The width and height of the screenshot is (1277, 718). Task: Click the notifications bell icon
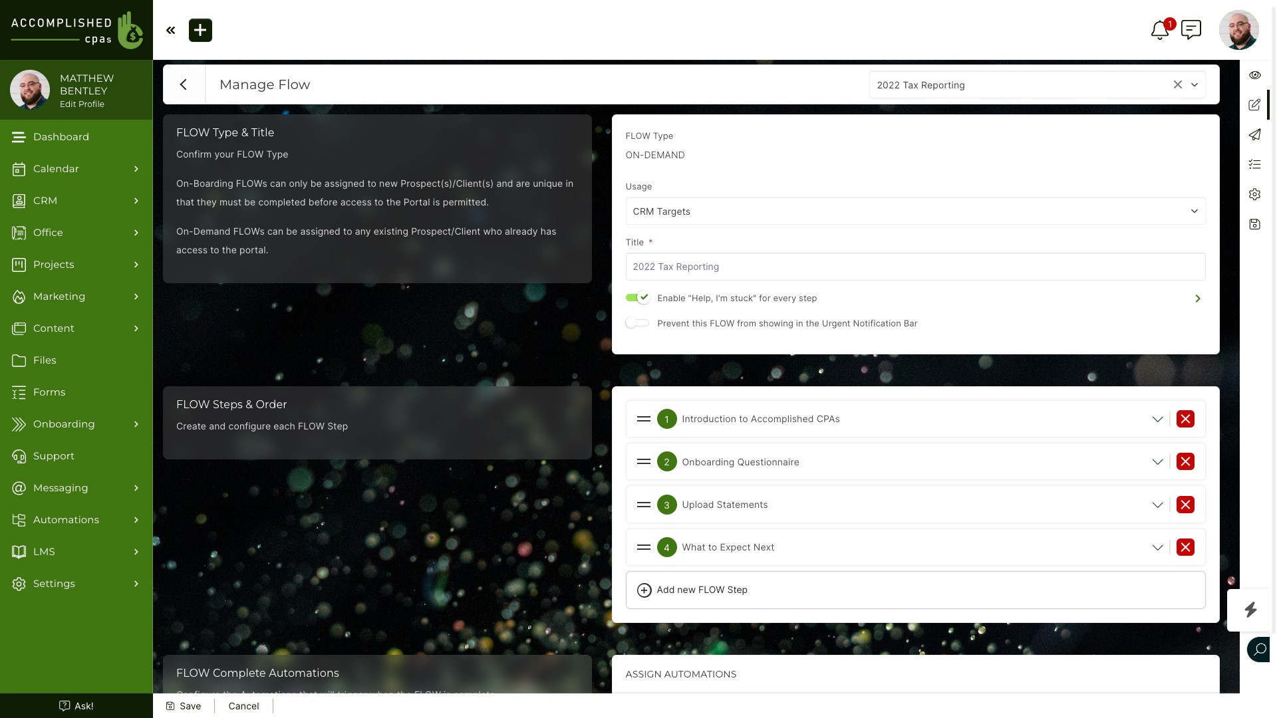(x=1159, y=31)
